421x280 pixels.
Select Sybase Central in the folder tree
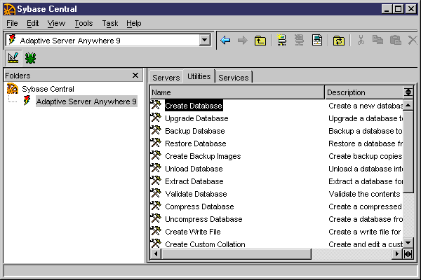click(x=48, y=89)
